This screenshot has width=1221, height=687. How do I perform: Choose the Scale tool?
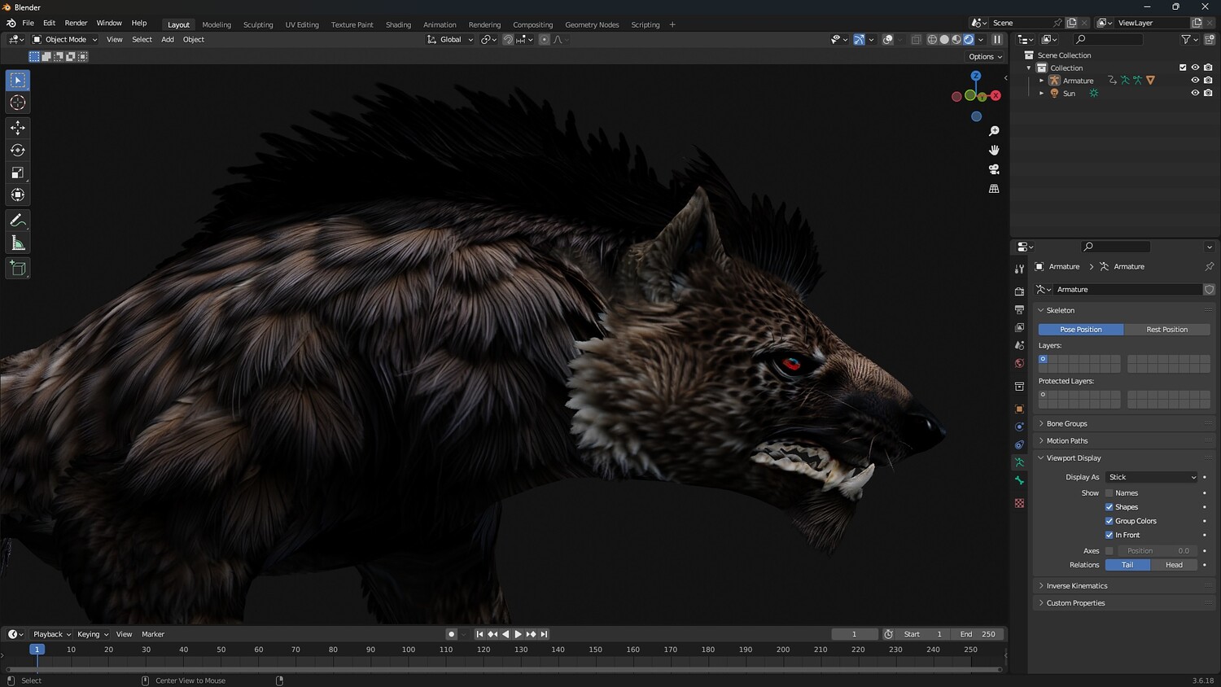click(18, 173)
